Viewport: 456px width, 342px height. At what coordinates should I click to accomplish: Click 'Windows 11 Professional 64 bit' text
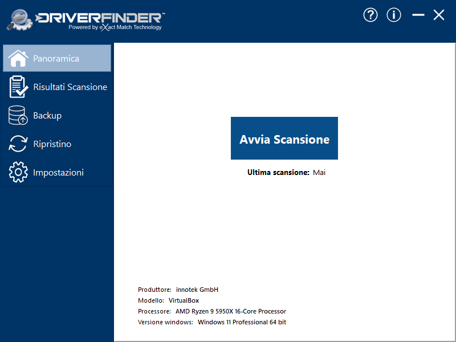pos(242,322)
